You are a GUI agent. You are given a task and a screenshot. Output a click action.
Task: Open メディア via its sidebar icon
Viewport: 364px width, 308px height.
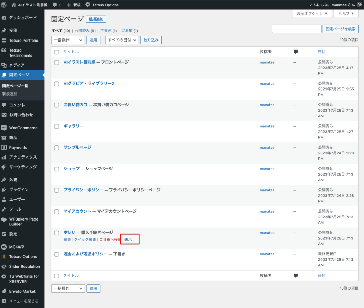[4, 65]
